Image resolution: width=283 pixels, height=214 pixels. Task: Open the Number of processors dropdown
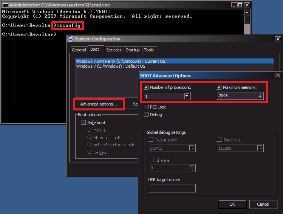tap(187, 96)
